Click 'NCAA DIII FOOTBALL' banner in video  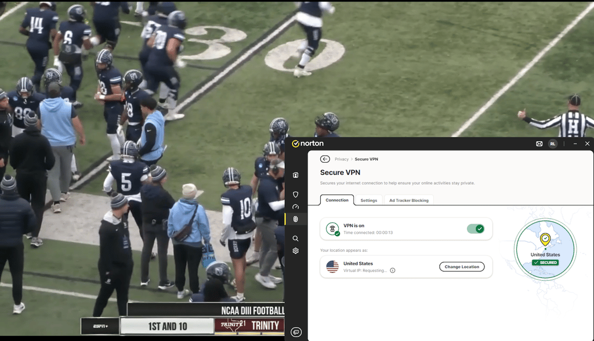click(253, 311)
